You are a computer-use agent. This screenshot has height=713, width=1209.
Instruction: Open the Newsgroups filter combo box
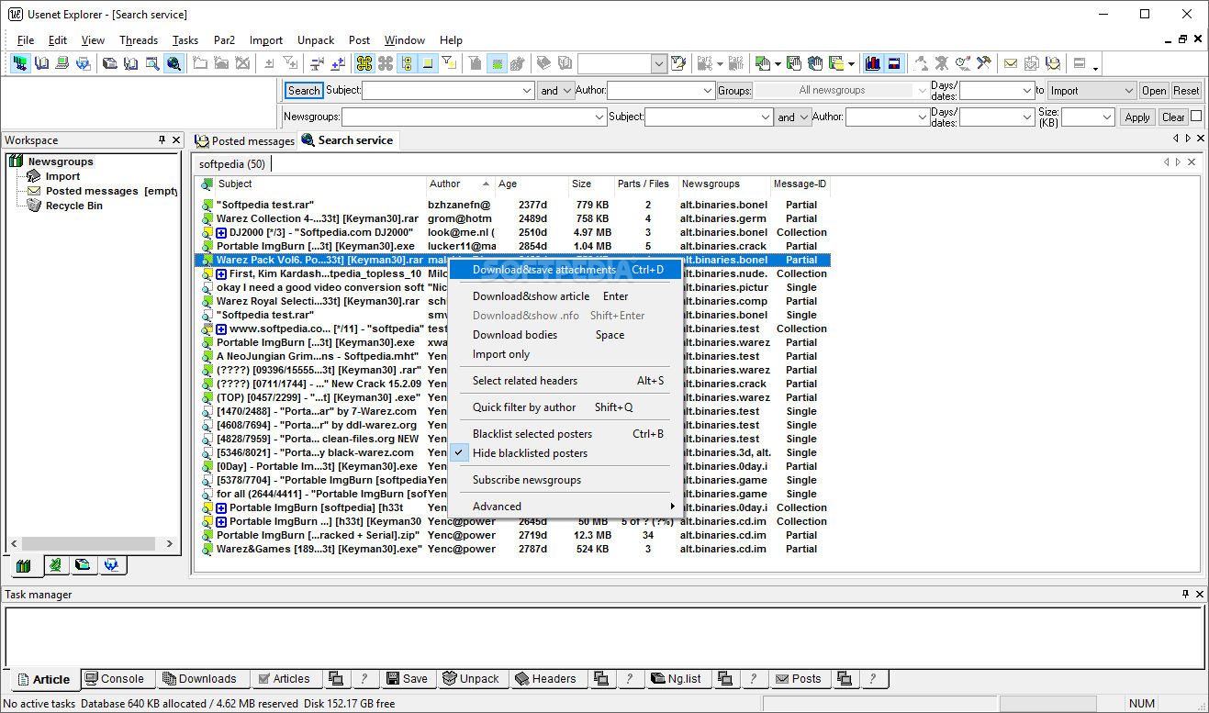pyautogui.click(x=474, y=117)
